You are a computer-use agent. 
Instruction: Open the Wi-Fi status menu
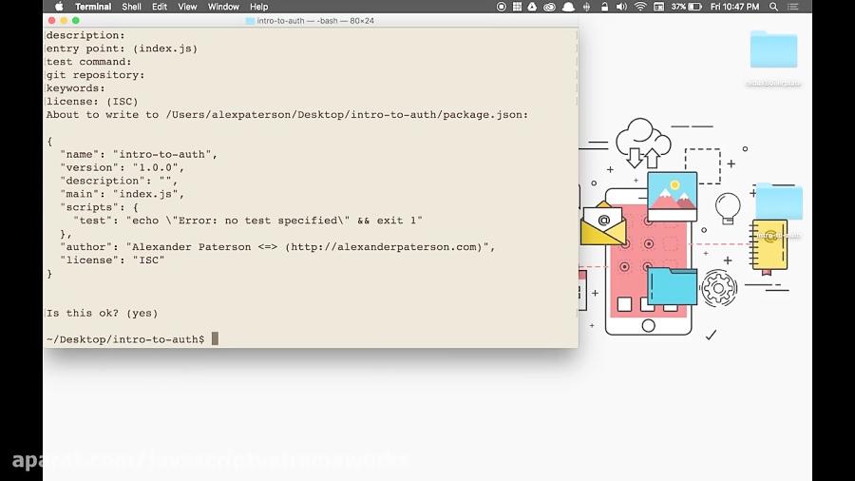click(x=640, y=7)
